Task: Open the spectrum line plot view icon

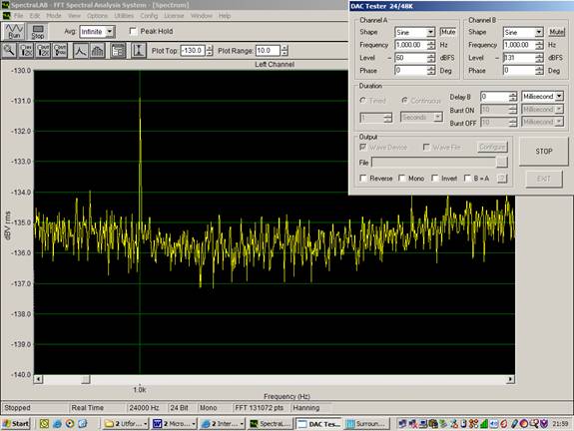Action: point(80,51)
